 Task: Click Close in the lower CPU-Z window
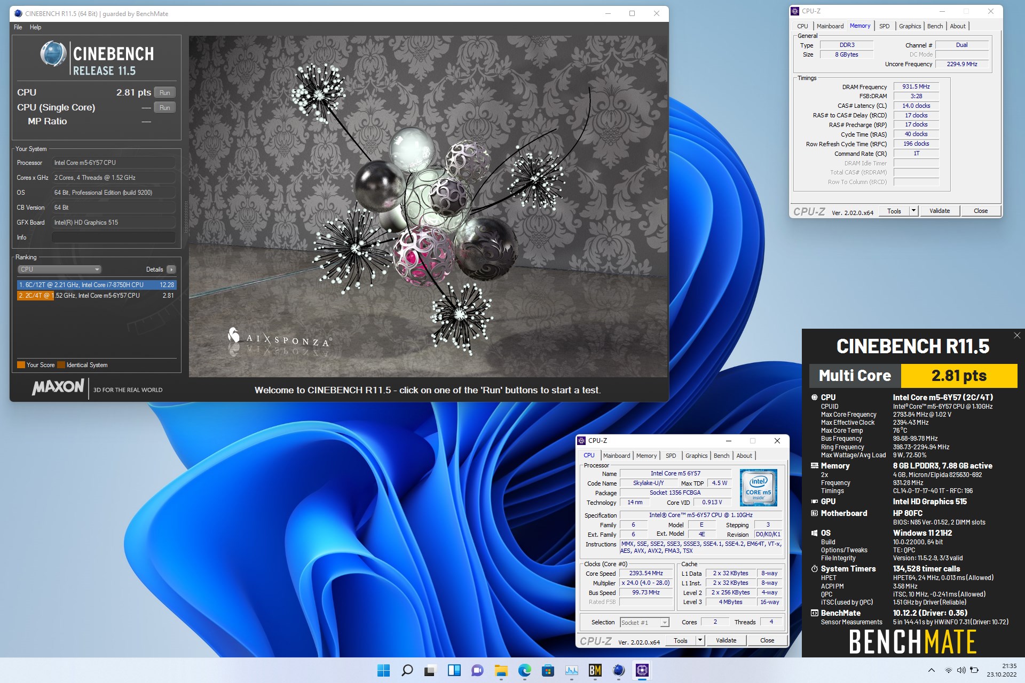click(767, 640)
